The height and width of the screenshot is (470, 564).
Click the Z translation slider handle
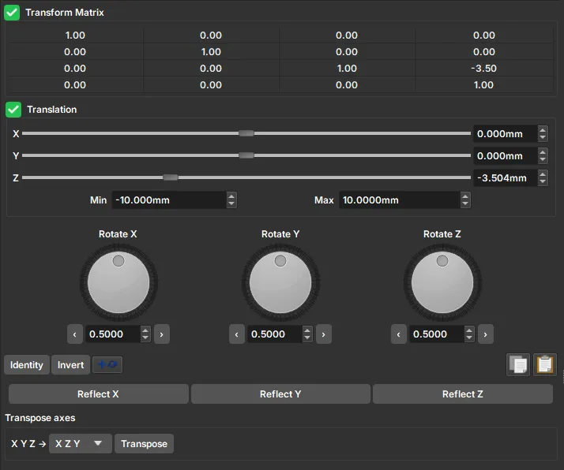pos(171,177)
